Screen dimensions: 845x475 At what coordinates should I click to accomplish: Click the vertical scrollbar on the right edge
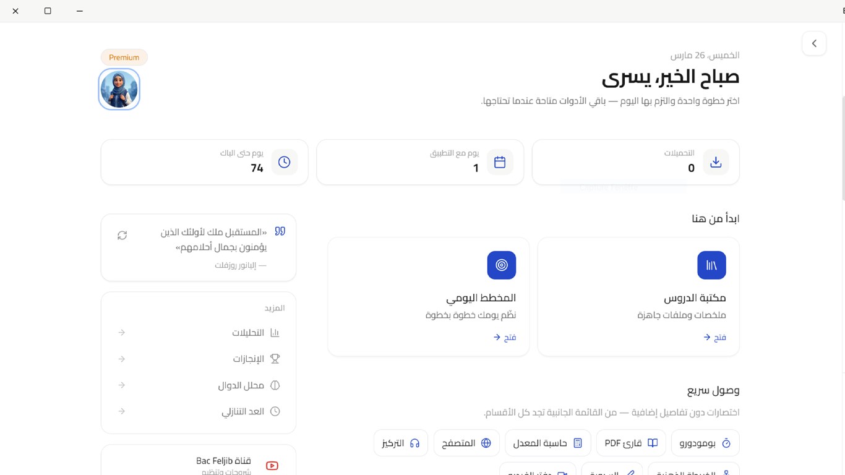pos(843,148)
